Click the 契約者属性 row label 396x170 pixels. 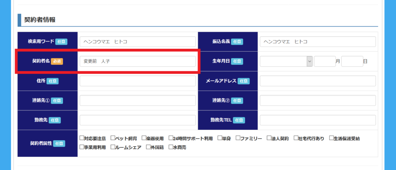(x=41, y=143)
